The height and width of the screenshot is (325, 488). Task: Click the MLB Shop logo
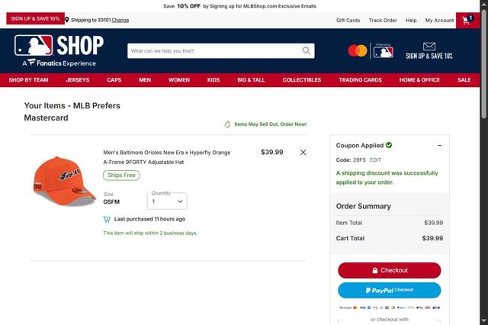click(59, 50)
